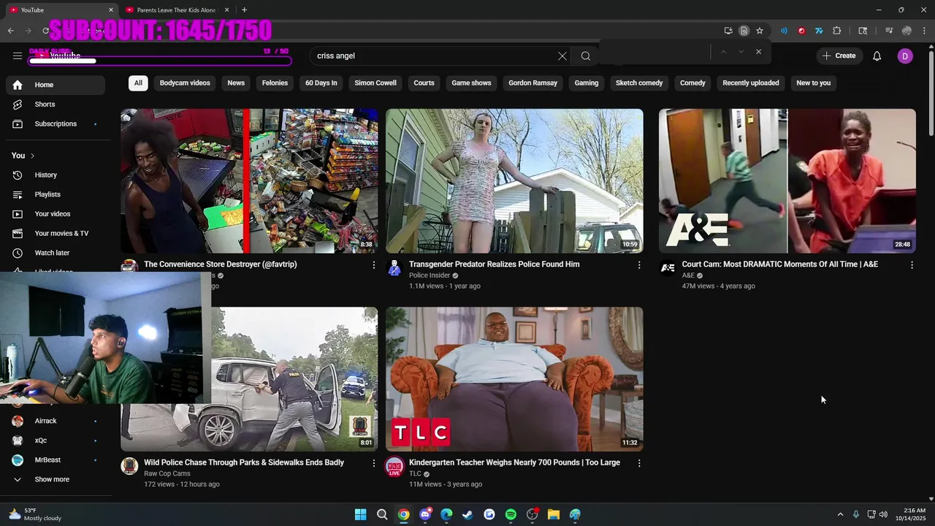Open the media controls icon in toolbar
The height and width of the screenshot is (526, 935).
tap(889, 31)
